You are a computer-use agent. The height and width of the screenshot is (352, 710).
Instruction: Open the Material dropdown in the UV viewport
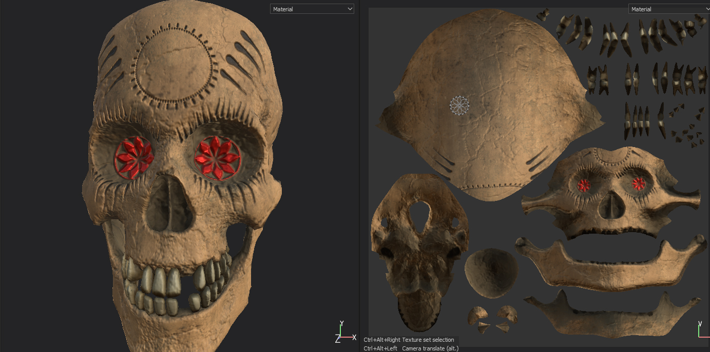668,9
